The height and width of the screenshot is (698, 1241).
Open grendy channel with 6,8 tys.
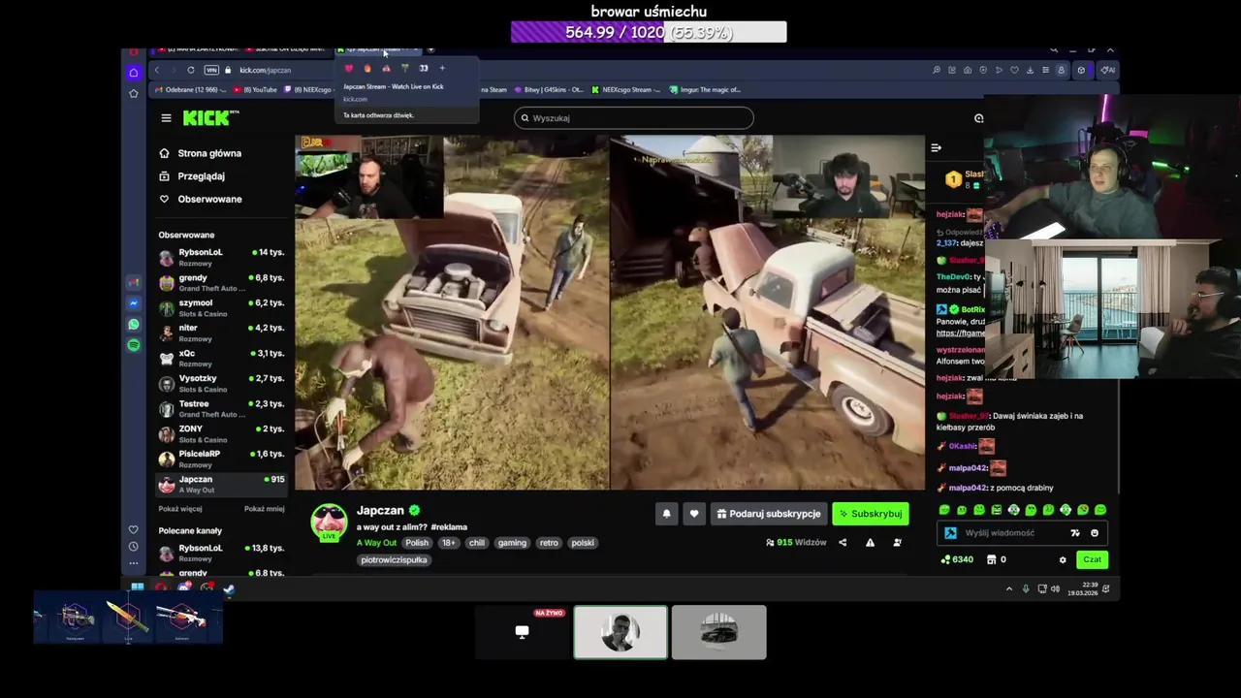[221, 282]
